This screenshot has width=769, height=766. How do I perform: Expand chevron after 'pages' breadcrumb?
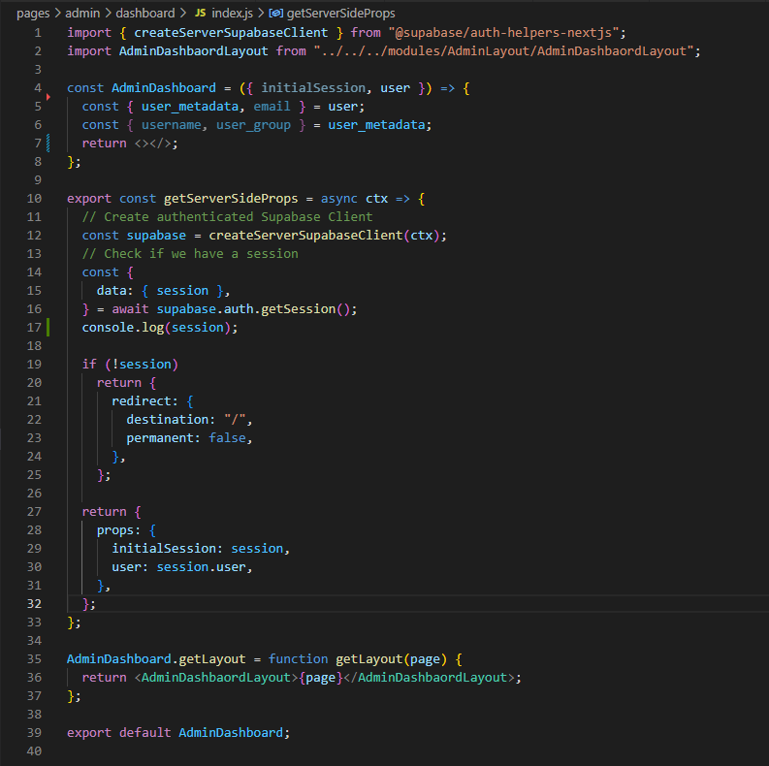pyautogui.click(x=57, y=14)
